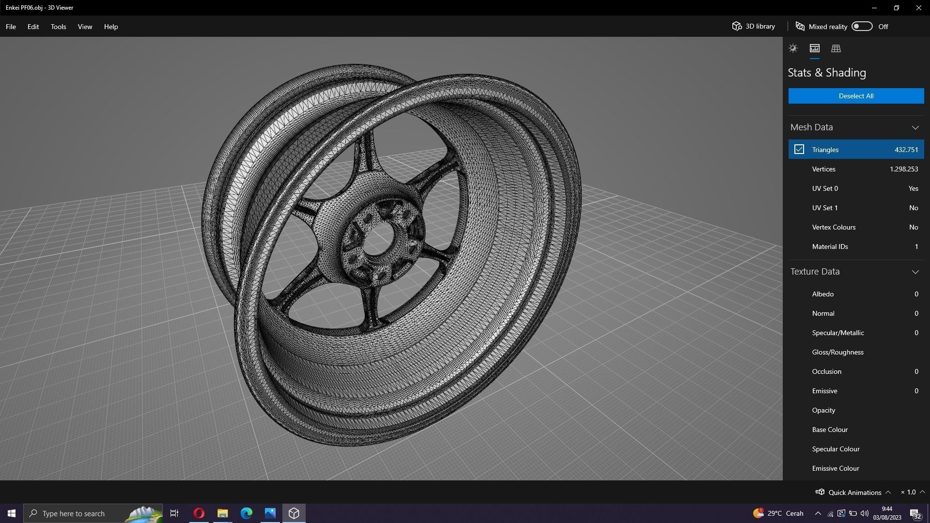Open the View menu
The width and height of the screenshot is (930, 523).
(x=85, y=27)
